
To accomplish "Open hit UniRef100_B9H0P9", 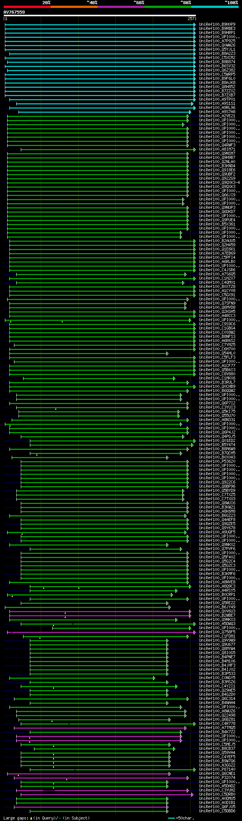I will pyautogui.click(x=217, y=24).
